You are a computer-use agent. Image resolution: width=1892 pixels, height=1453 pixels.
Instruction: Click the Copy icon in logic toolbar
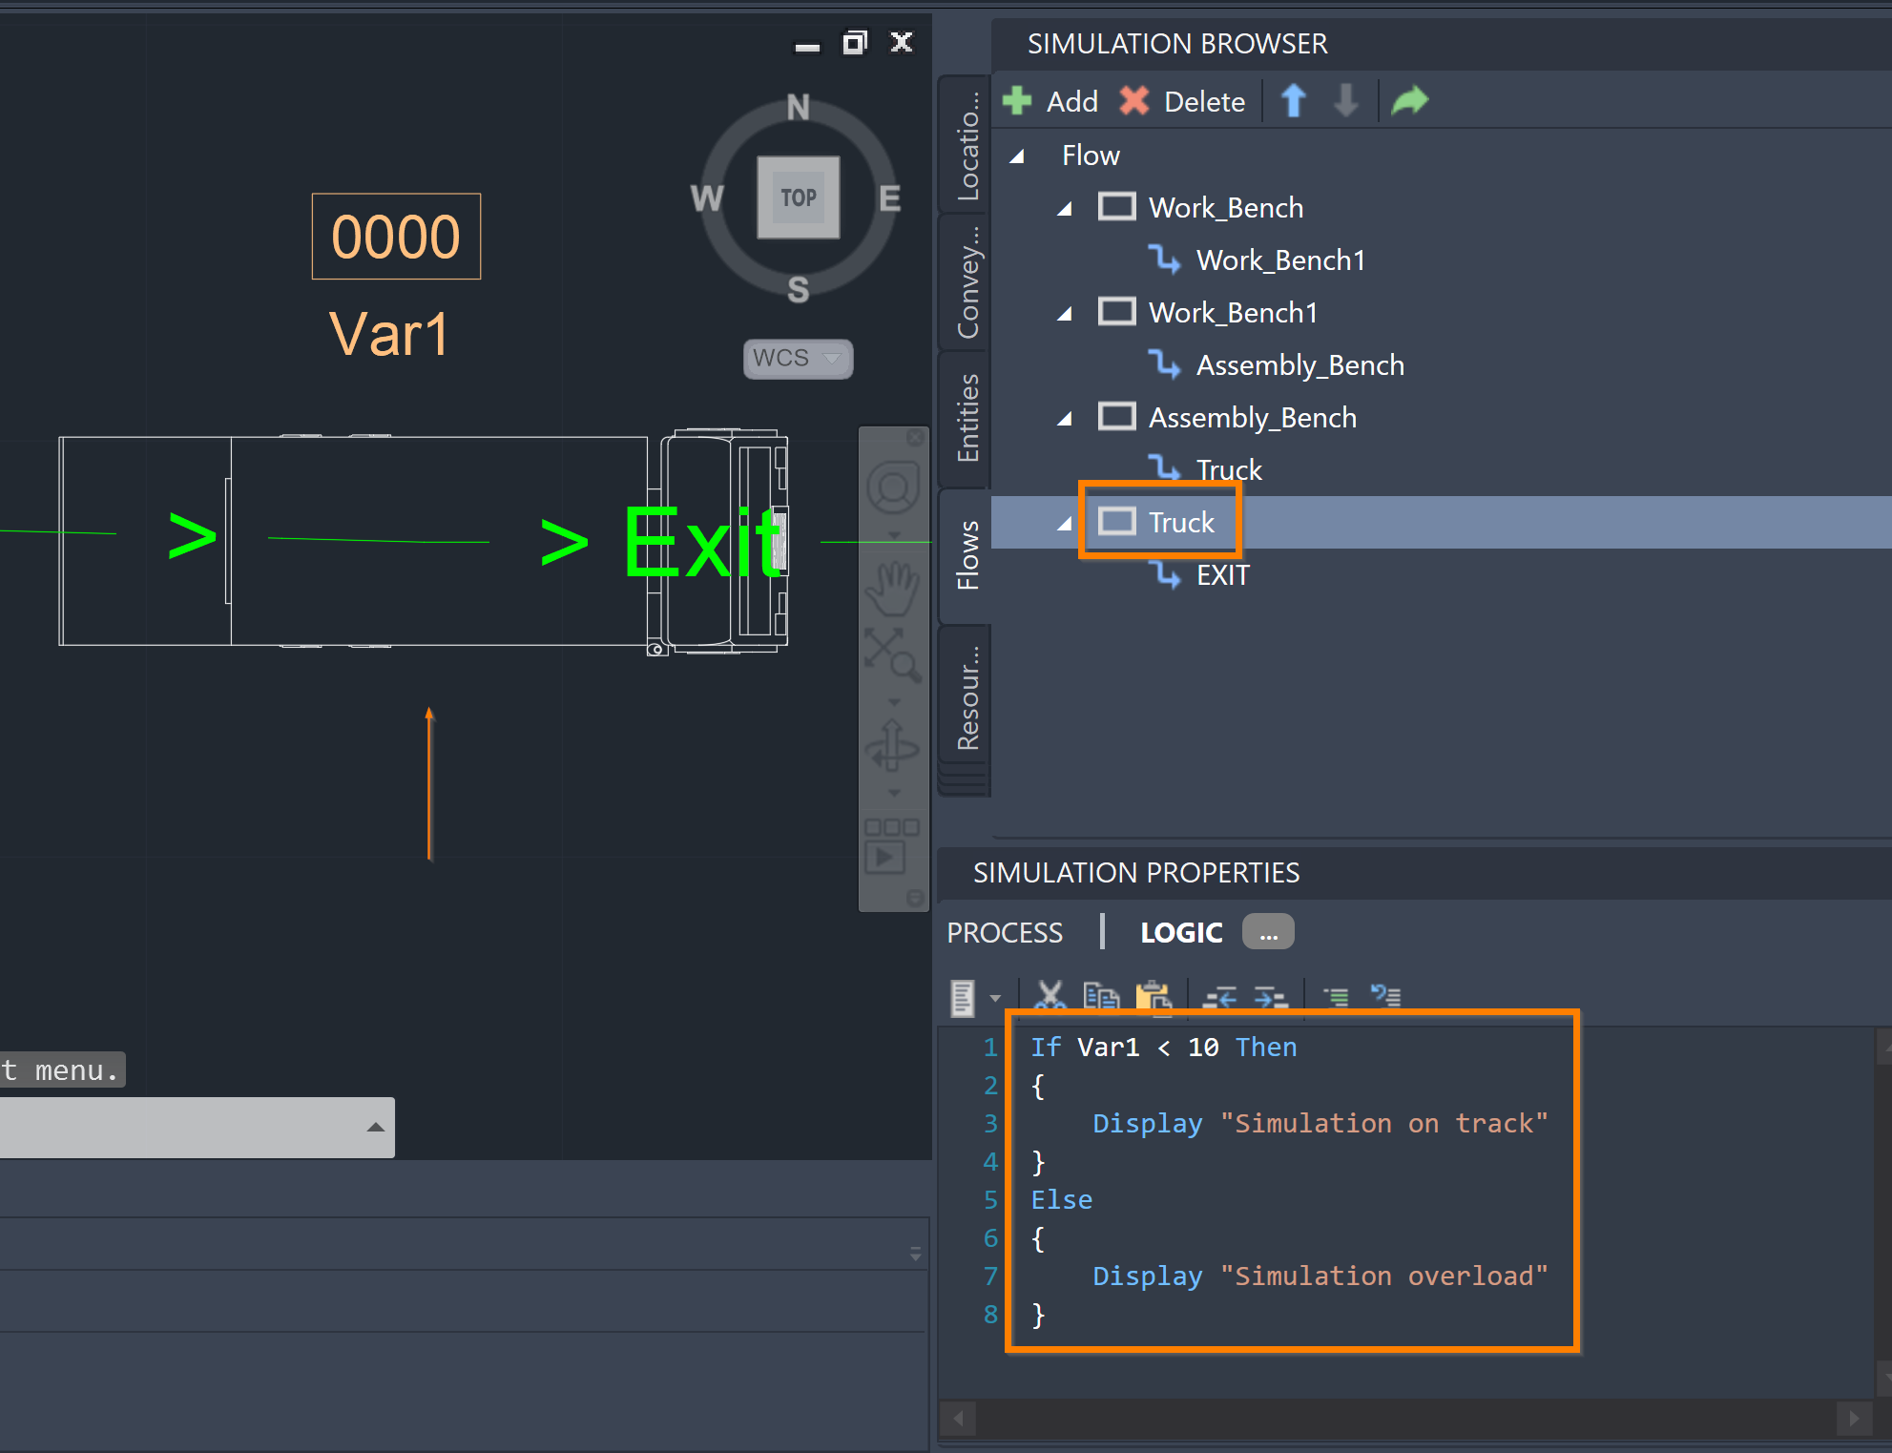point(1101,997)
